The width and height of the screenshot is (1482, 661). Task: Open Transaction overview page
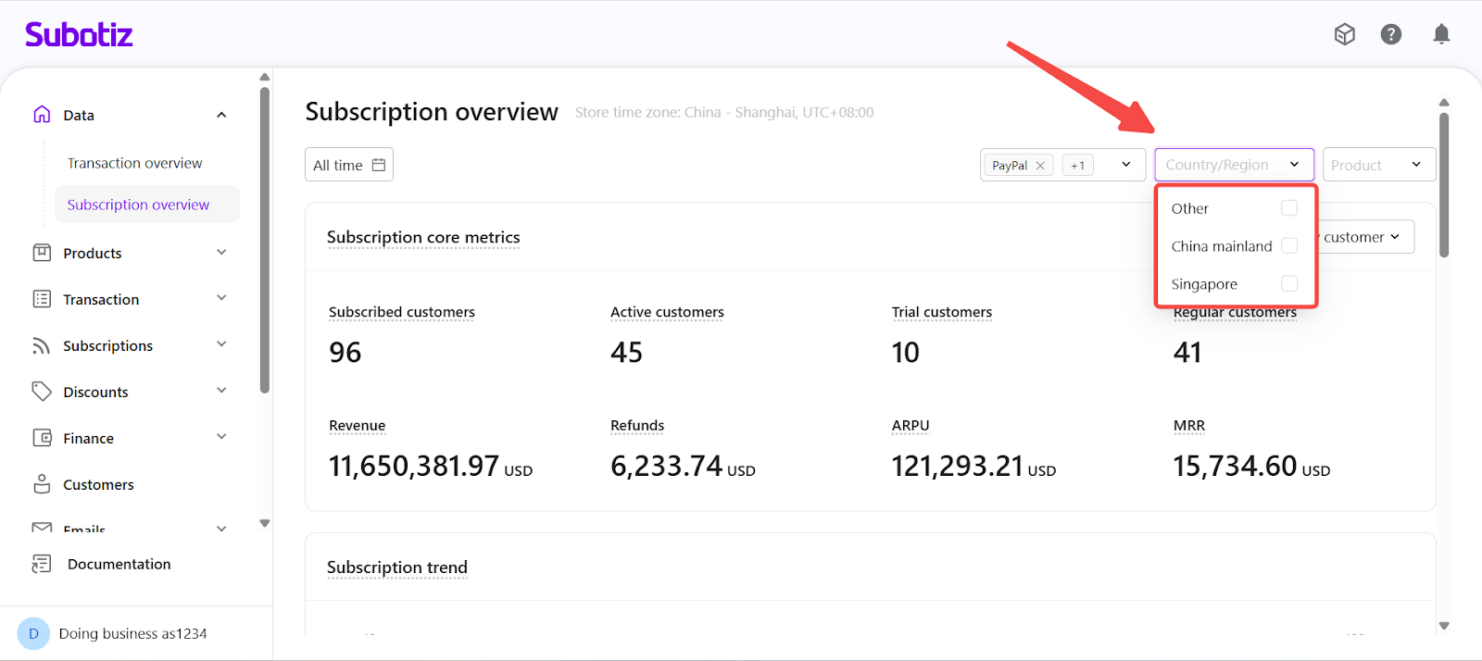tap(134, 163)
